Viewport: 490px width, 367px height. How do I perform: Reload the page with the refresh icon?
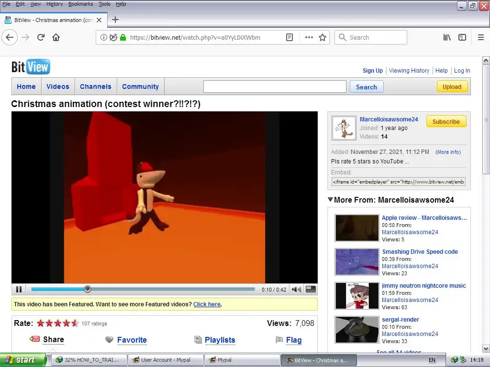click(41, 37)
